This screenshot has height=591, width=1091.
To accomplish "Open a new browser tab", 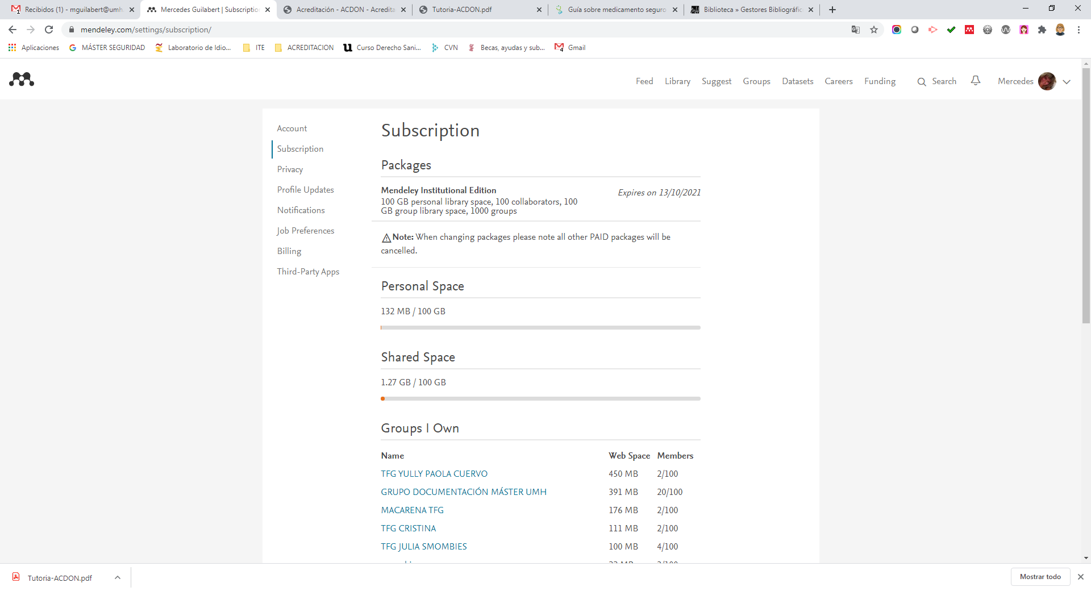I will pos(832,10).
